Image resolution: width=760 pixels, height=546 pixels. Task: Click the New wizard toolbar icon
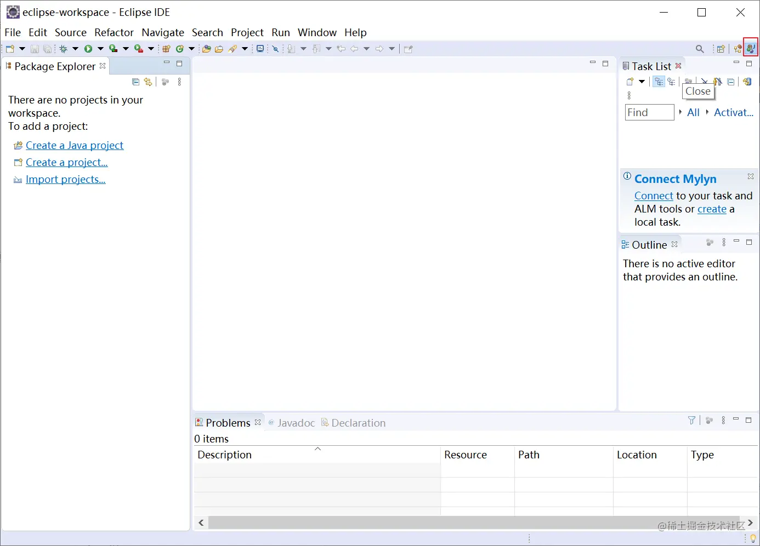tap(10, 49)
